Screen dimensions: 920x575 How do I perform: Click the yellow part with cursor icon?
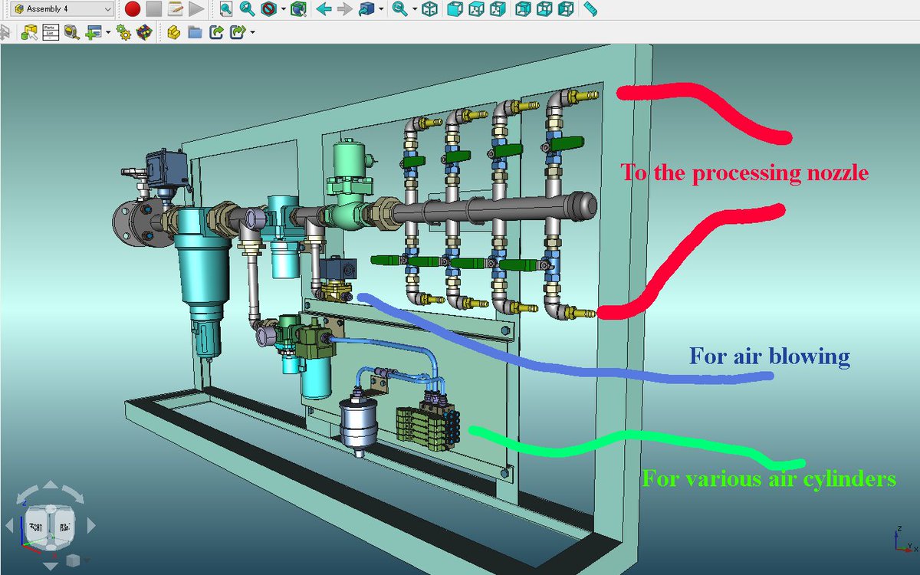29,32
